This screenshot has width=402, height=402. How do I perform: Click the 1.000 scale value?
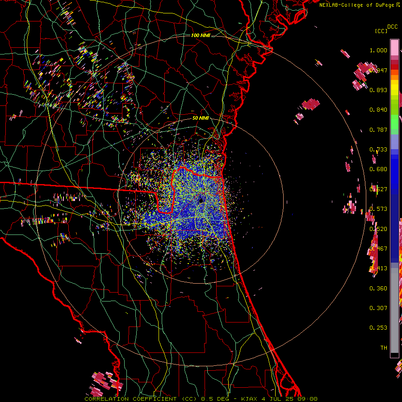378,50
